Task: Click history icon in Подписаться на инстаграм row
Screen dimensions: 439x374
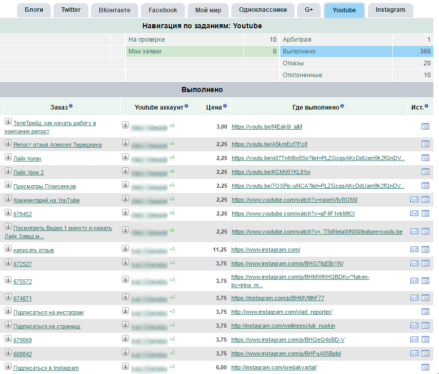Action: pos(425,312)
